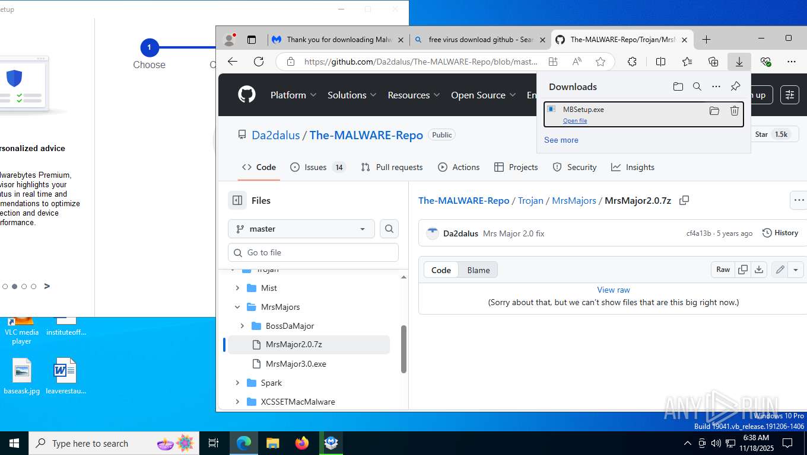
Task: Click Open file link under MBSetup.exe
Action: 575,121
